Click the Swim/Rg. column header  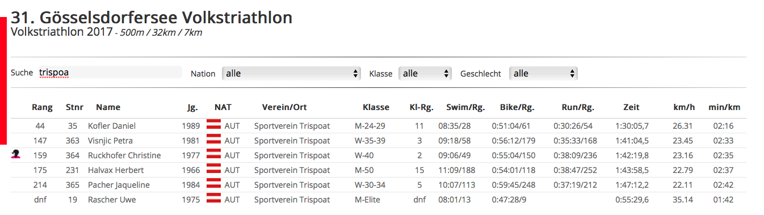click(465, 107)
